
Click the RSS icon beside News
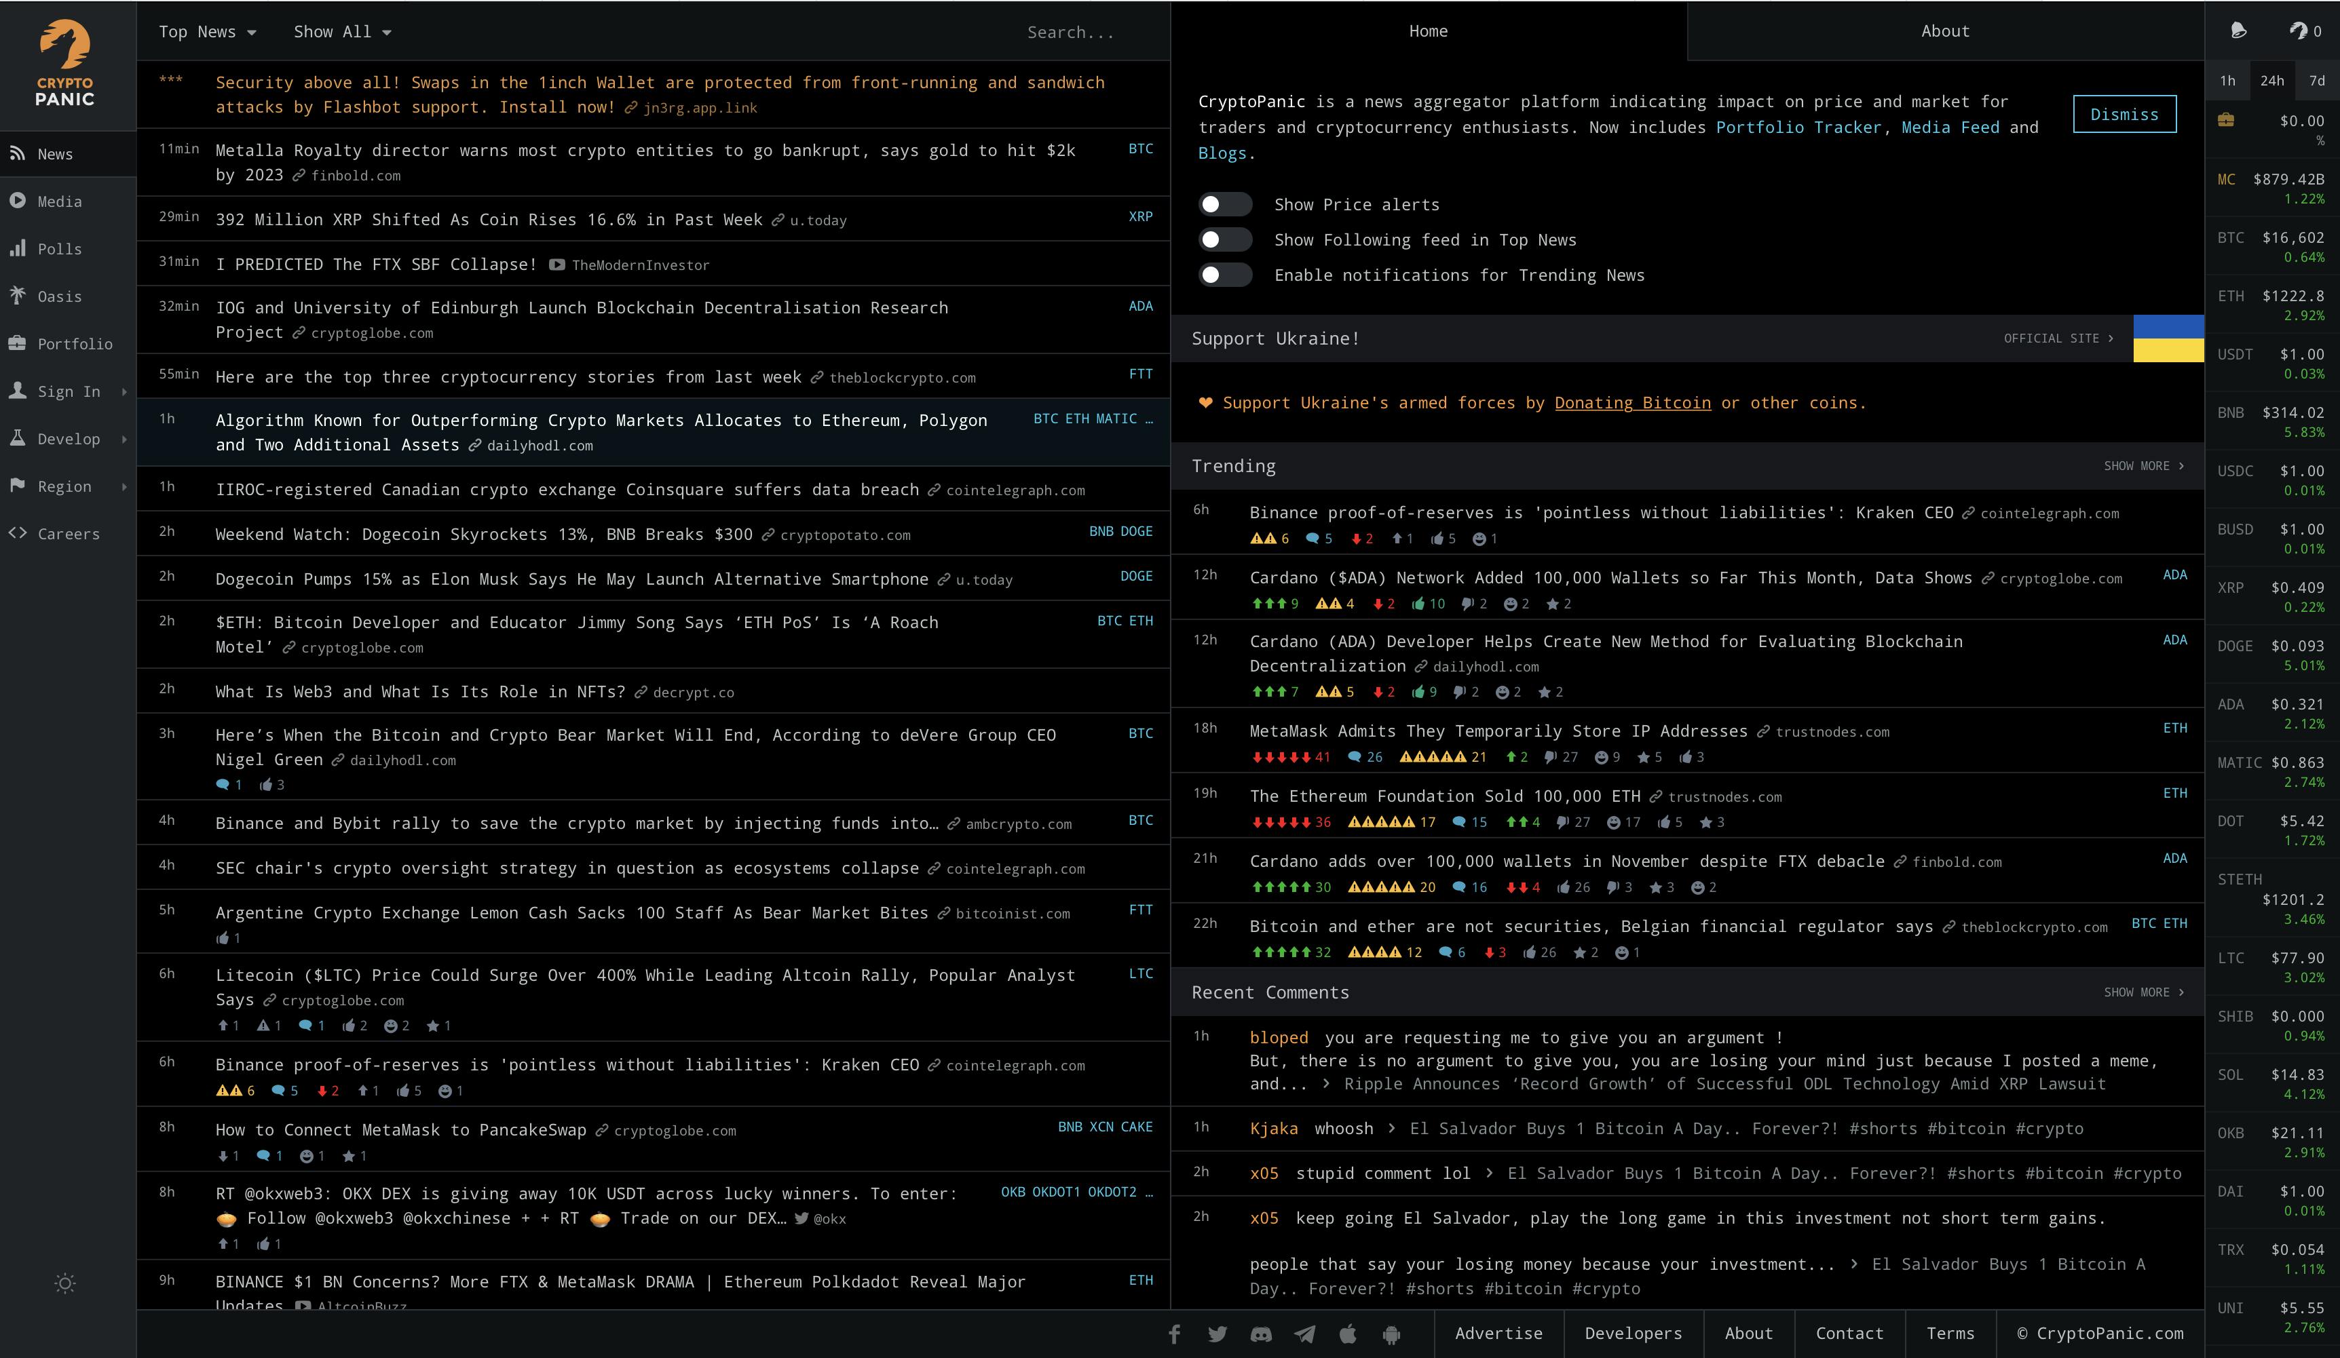click(x=18, y=153)
